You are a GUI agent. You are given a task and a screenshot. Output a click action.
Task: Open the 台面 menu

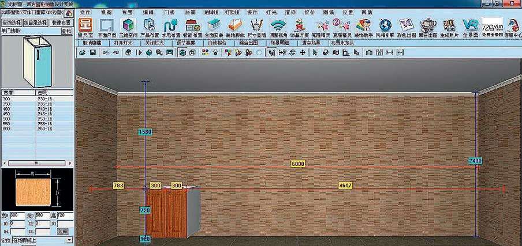pos(190,12)
